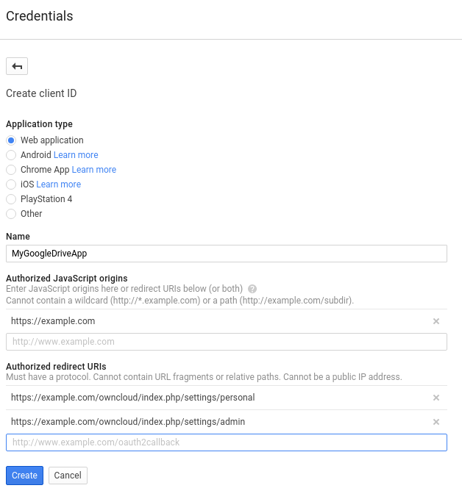
Task: Click the empty redirect URI input field
Action: pyautogui.click(x=226, y=442)
